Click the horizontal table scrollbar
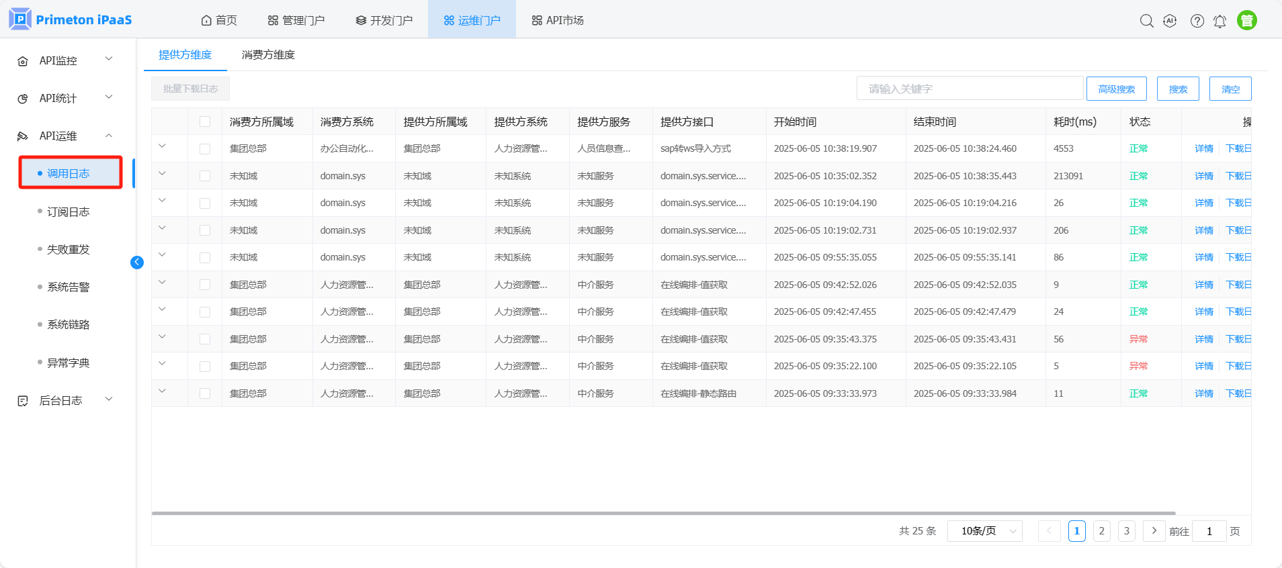The width and height of the screenshot is (1282, 568). coord(663,514)
